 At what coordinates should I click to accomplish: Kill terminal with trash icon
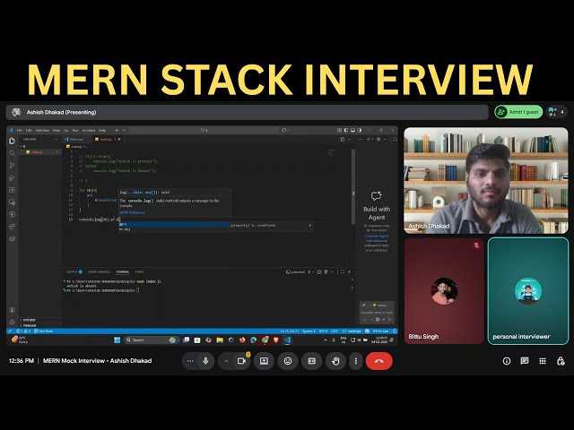326,272
